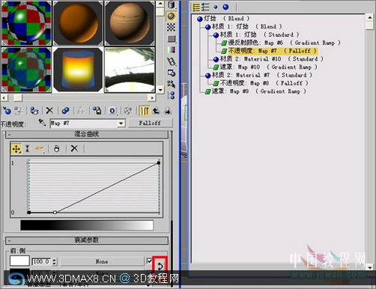
Task: Select 遮罩: Map #10 (Gradient Ramp)
Action: click(x=265, y=67)
